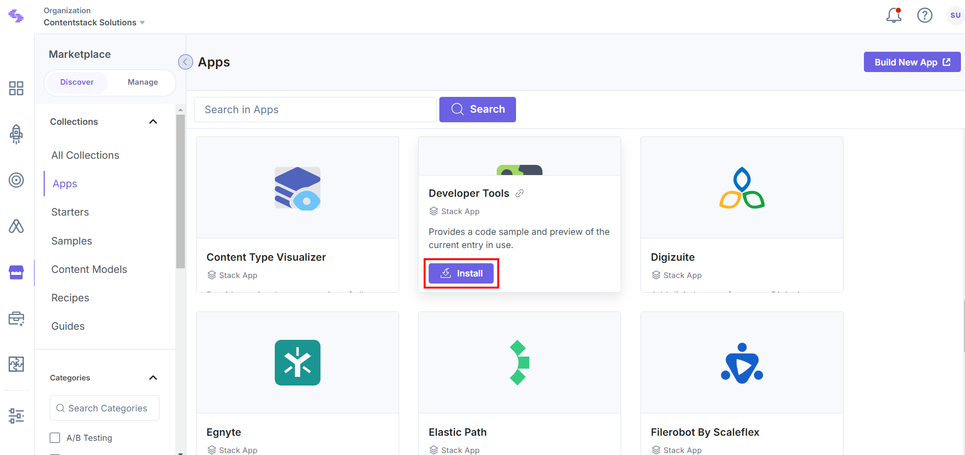Click the Filerobot By Scaleflex app logo
Screen dimensions: 965x455
[742, 363]
